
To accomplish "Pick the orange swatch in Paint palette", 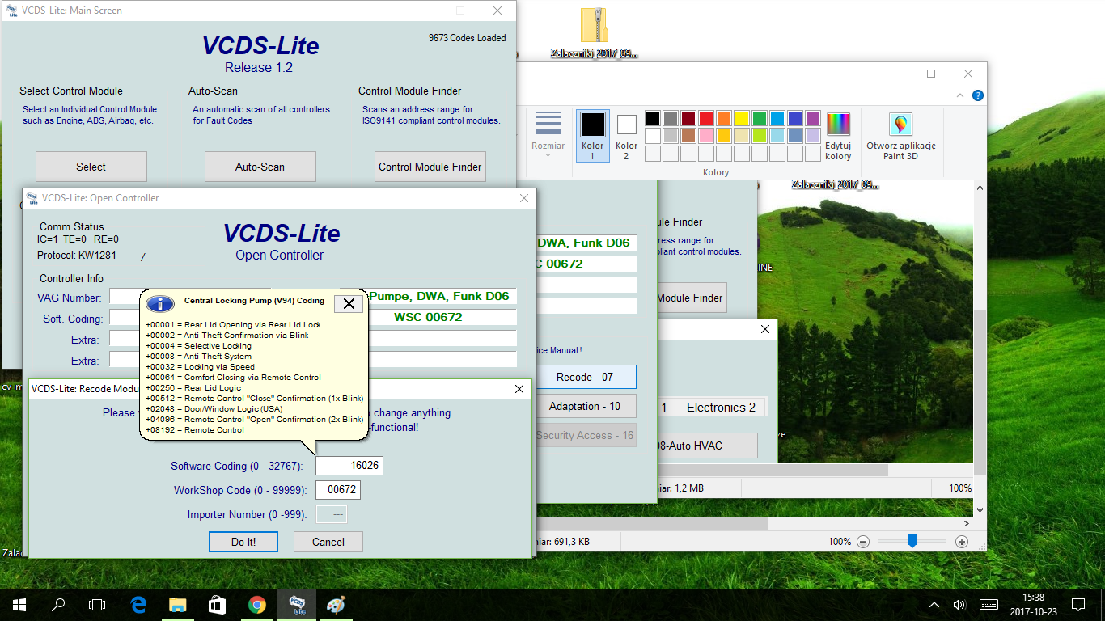I will 724,118.
